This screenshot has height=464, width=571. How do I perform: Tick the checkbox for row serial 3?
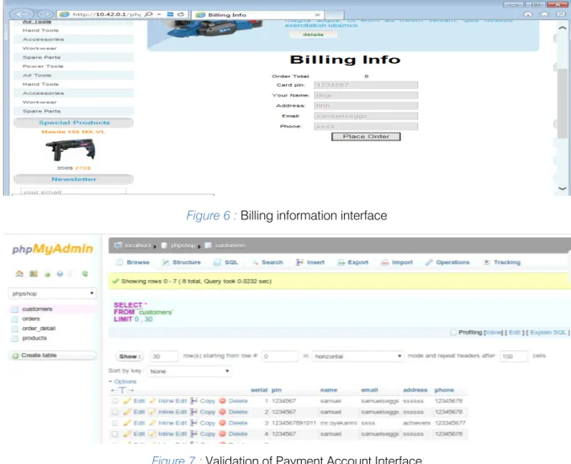coord(114,424)
